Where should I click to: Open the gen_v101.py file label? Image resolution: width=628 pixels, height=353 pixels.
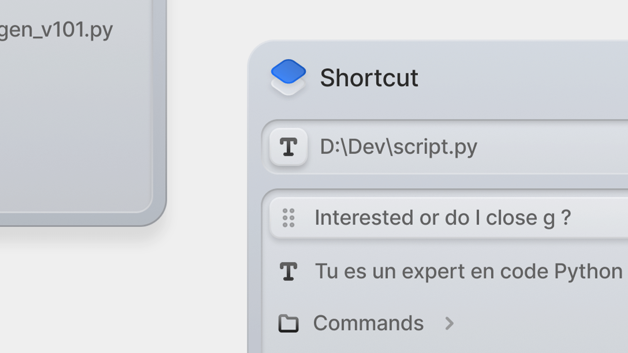[x=56, y=30]
